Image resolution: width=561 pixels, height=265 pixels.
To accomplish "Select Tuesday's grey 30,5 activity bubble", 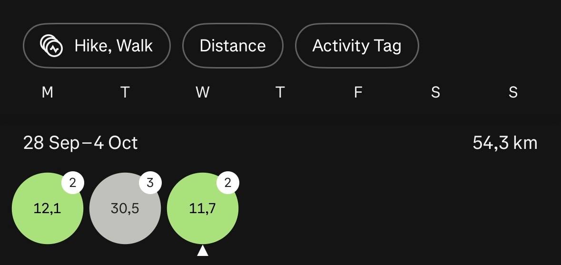I will pyautogui.click(x=125, y=208).
